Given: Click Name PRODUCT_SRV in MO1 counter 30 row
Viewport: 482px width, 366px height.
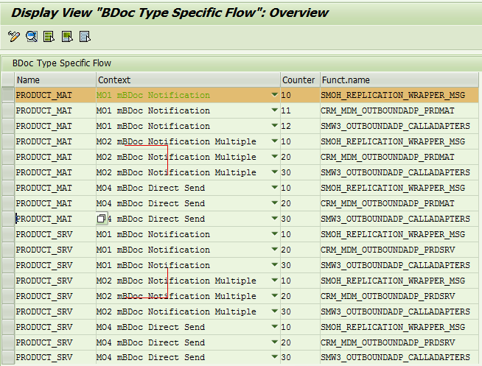Looking at the screenshot, I should pos(44,265).
